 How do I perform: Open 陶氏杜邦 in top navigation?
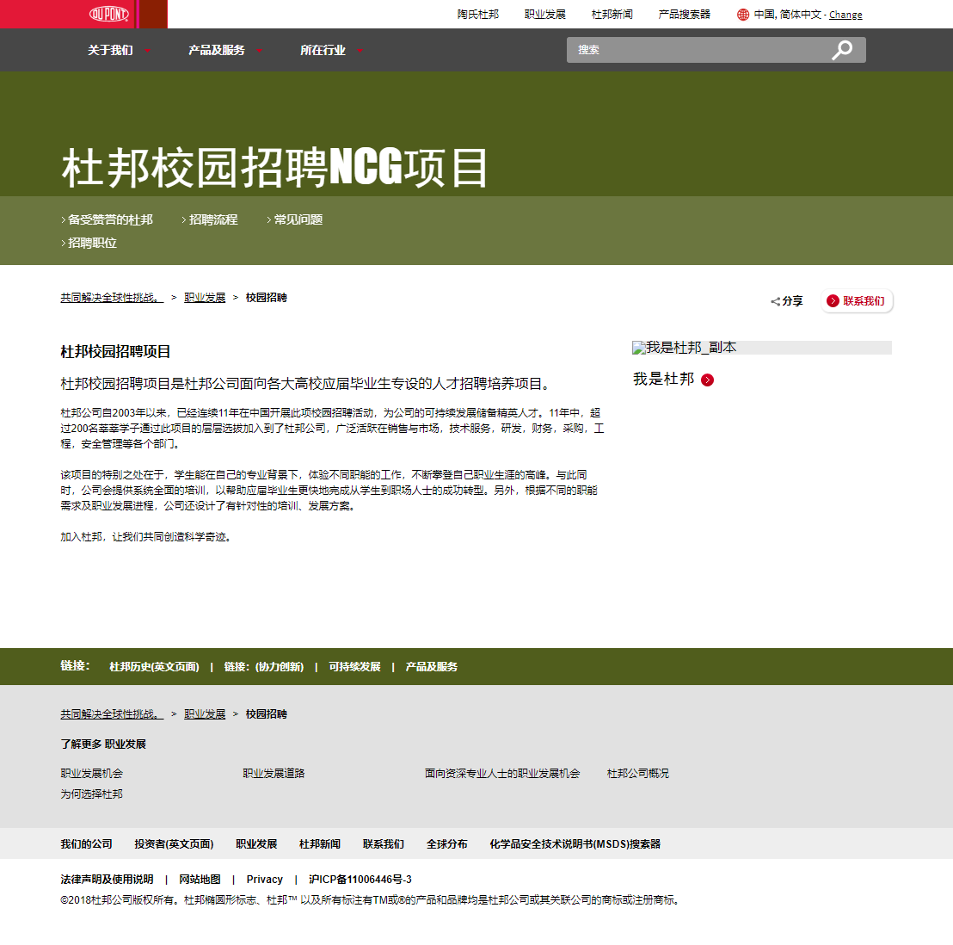[x=477, y=15]
